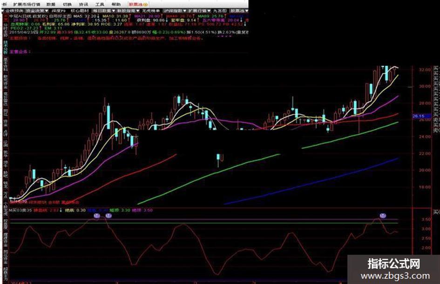The width and height of the screenshot is (440, 284).
Task: Open the 切换 menu
Action: pos(67,4)
